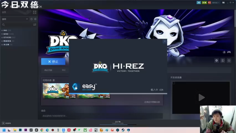
Task: Open the friends-who-play icon on the banner
Action: pyautogui.click(x=224, y=52)
